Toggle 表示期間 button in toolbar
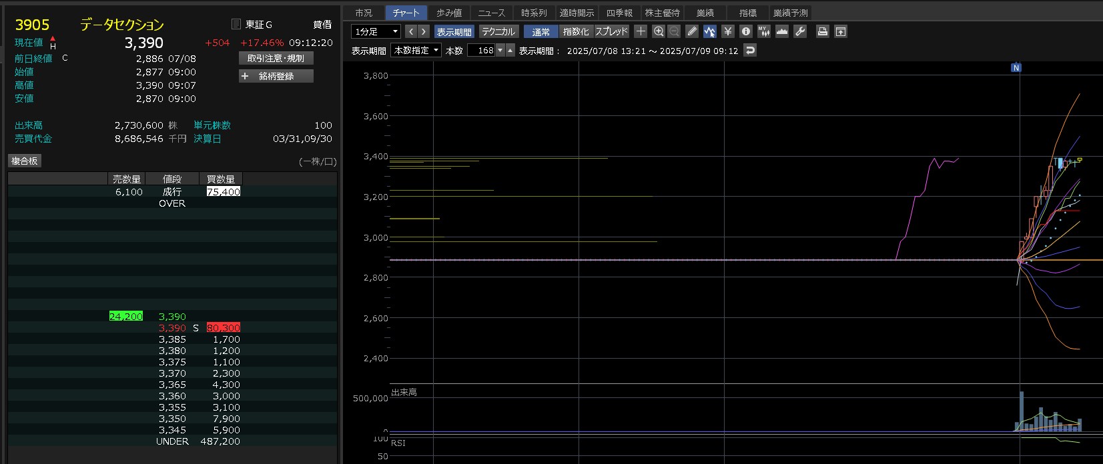The height and width of the screenshot is (464, 1103). click(454, 31)
